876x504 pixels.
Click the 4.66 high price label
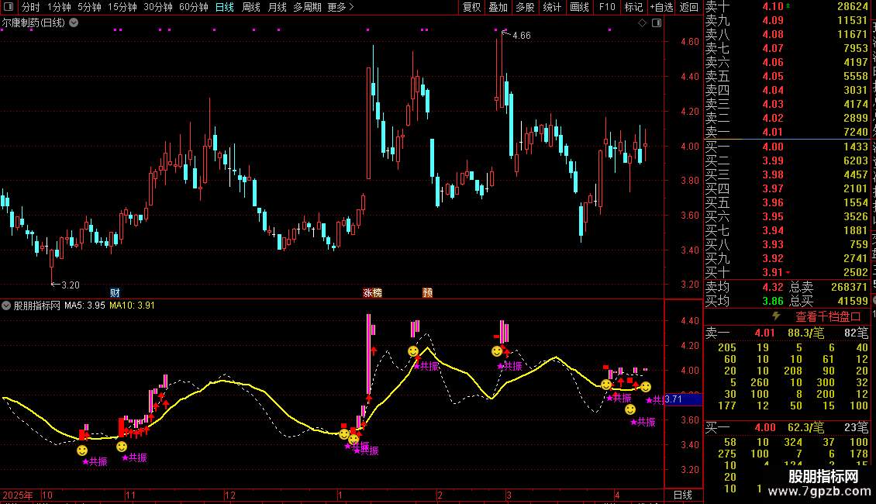[521, 35]
